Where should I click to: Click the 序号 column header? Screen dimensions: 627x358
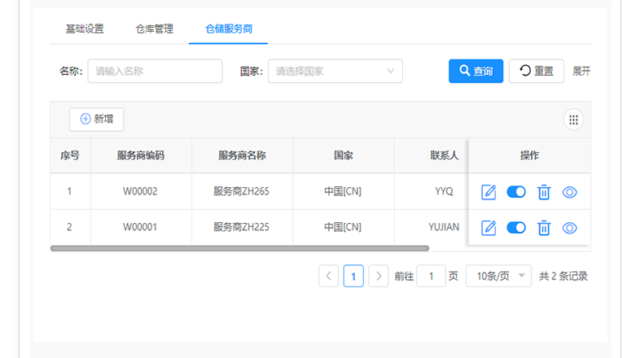tap(70, 155)
